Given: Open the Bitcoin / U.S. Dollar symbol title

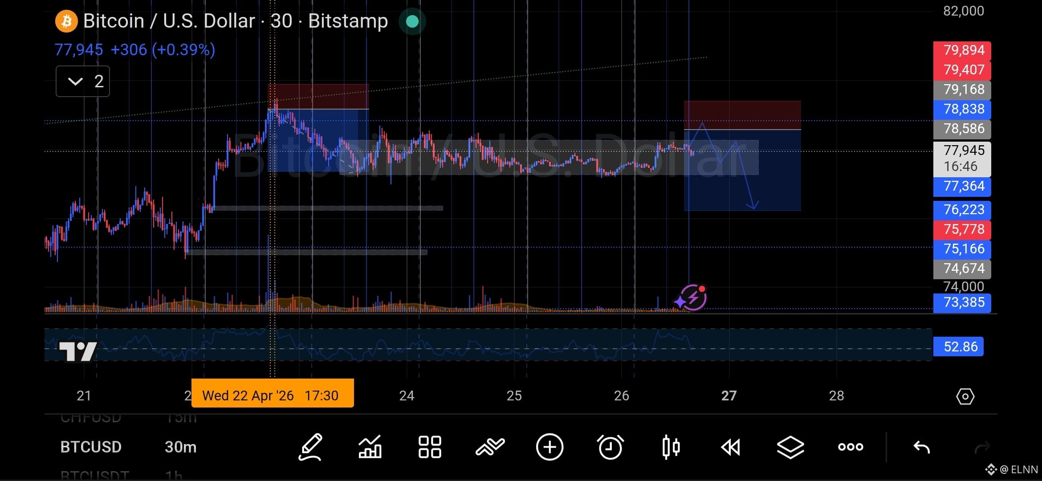Looking at the screenshot, I should click(236, 21).
